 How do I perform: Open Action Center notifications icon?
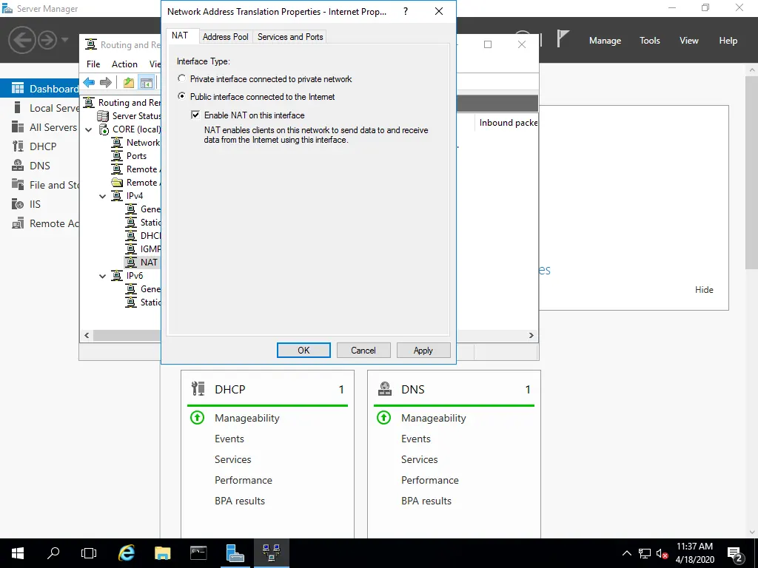coord(735,555)
